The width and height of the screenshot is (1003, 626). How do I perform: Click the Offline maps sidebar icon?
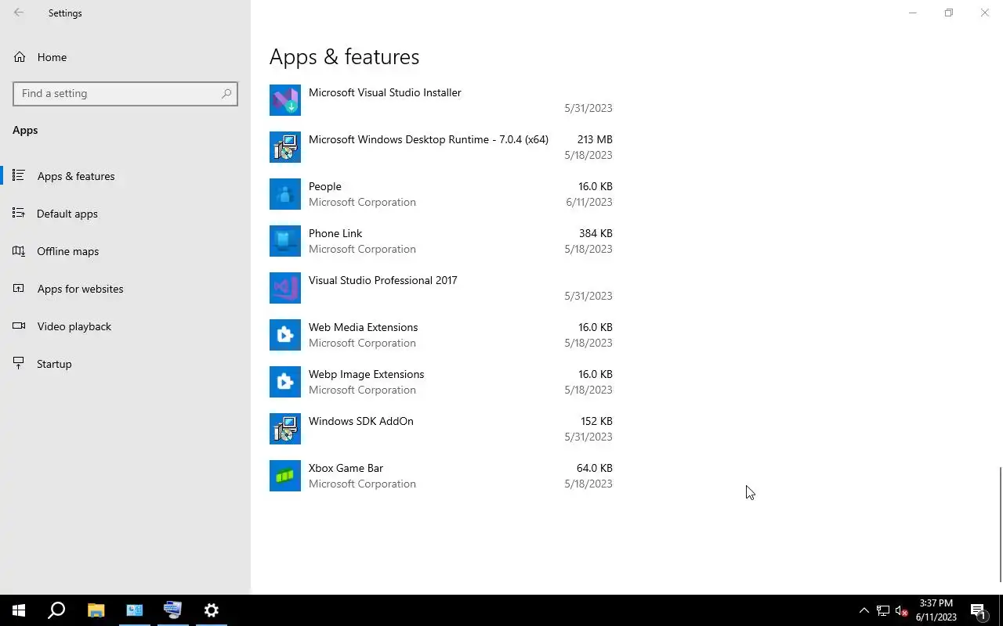19,251
